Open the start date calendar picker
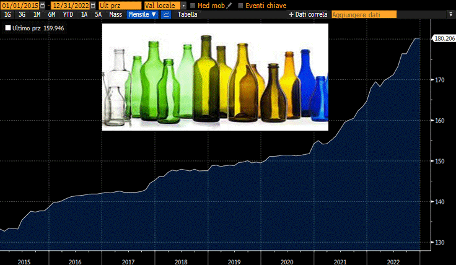 pyautogui.click(x=43, y=6)
